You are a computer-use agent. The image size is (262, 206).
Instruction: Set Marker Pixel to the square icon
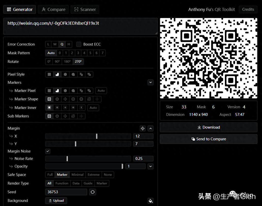coord(49,91)
